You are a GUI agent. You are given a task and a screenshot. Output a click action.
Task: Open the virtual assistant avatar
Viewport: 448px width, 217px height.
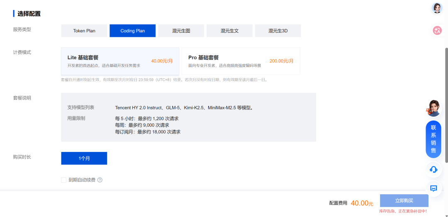pos(433,108)
